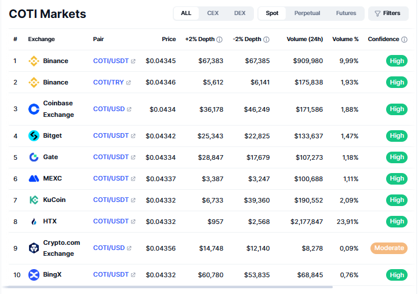Click the Bitget exchange name
The width and height of the screenshot is (418, 294).
pyautogui.click(x=52, y=135)
